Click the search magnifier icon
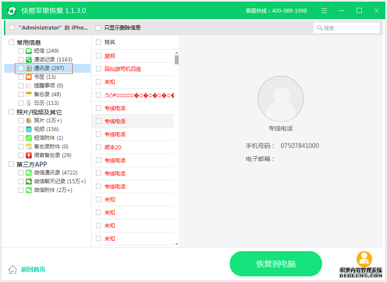This screenshot has width=387, height=282. click(320, 28)
